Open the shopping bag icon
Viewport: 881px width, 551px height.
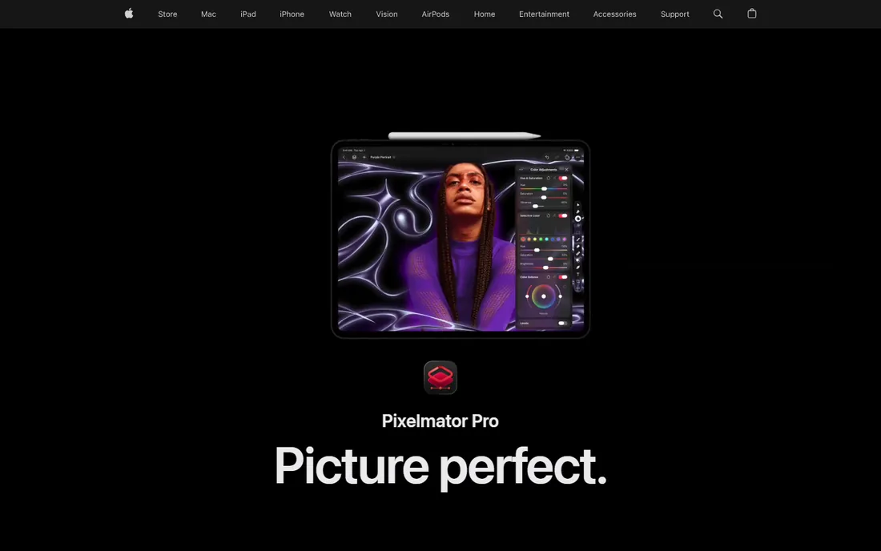point(752,14)
